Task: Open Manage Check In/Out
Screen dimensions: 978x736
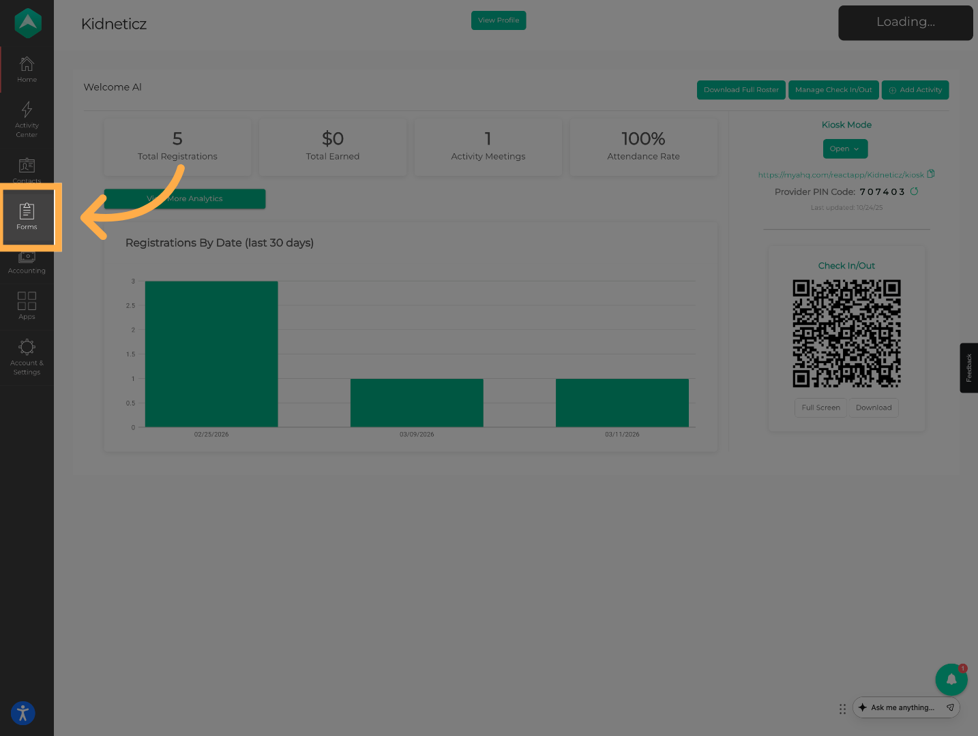Action: pos(833,90)
